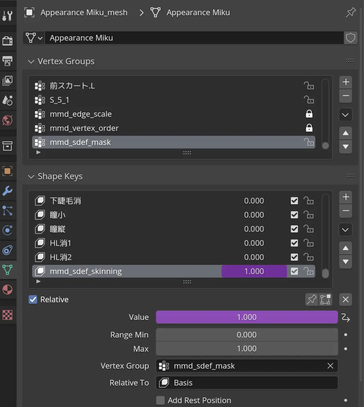
Task: Click the Range Min field
Action: pos(247,335)
